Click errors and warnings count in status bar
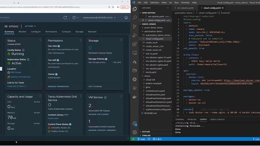Image resolution: width=260 pixels, height=146 pixels. pyautogui.click(x=157, y=139)
